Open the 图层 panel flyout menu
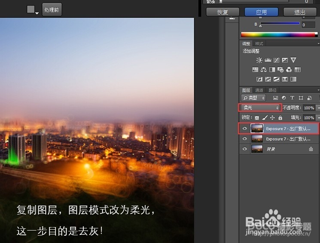Screen dimensions: 320x243 (x=318, y=90)
